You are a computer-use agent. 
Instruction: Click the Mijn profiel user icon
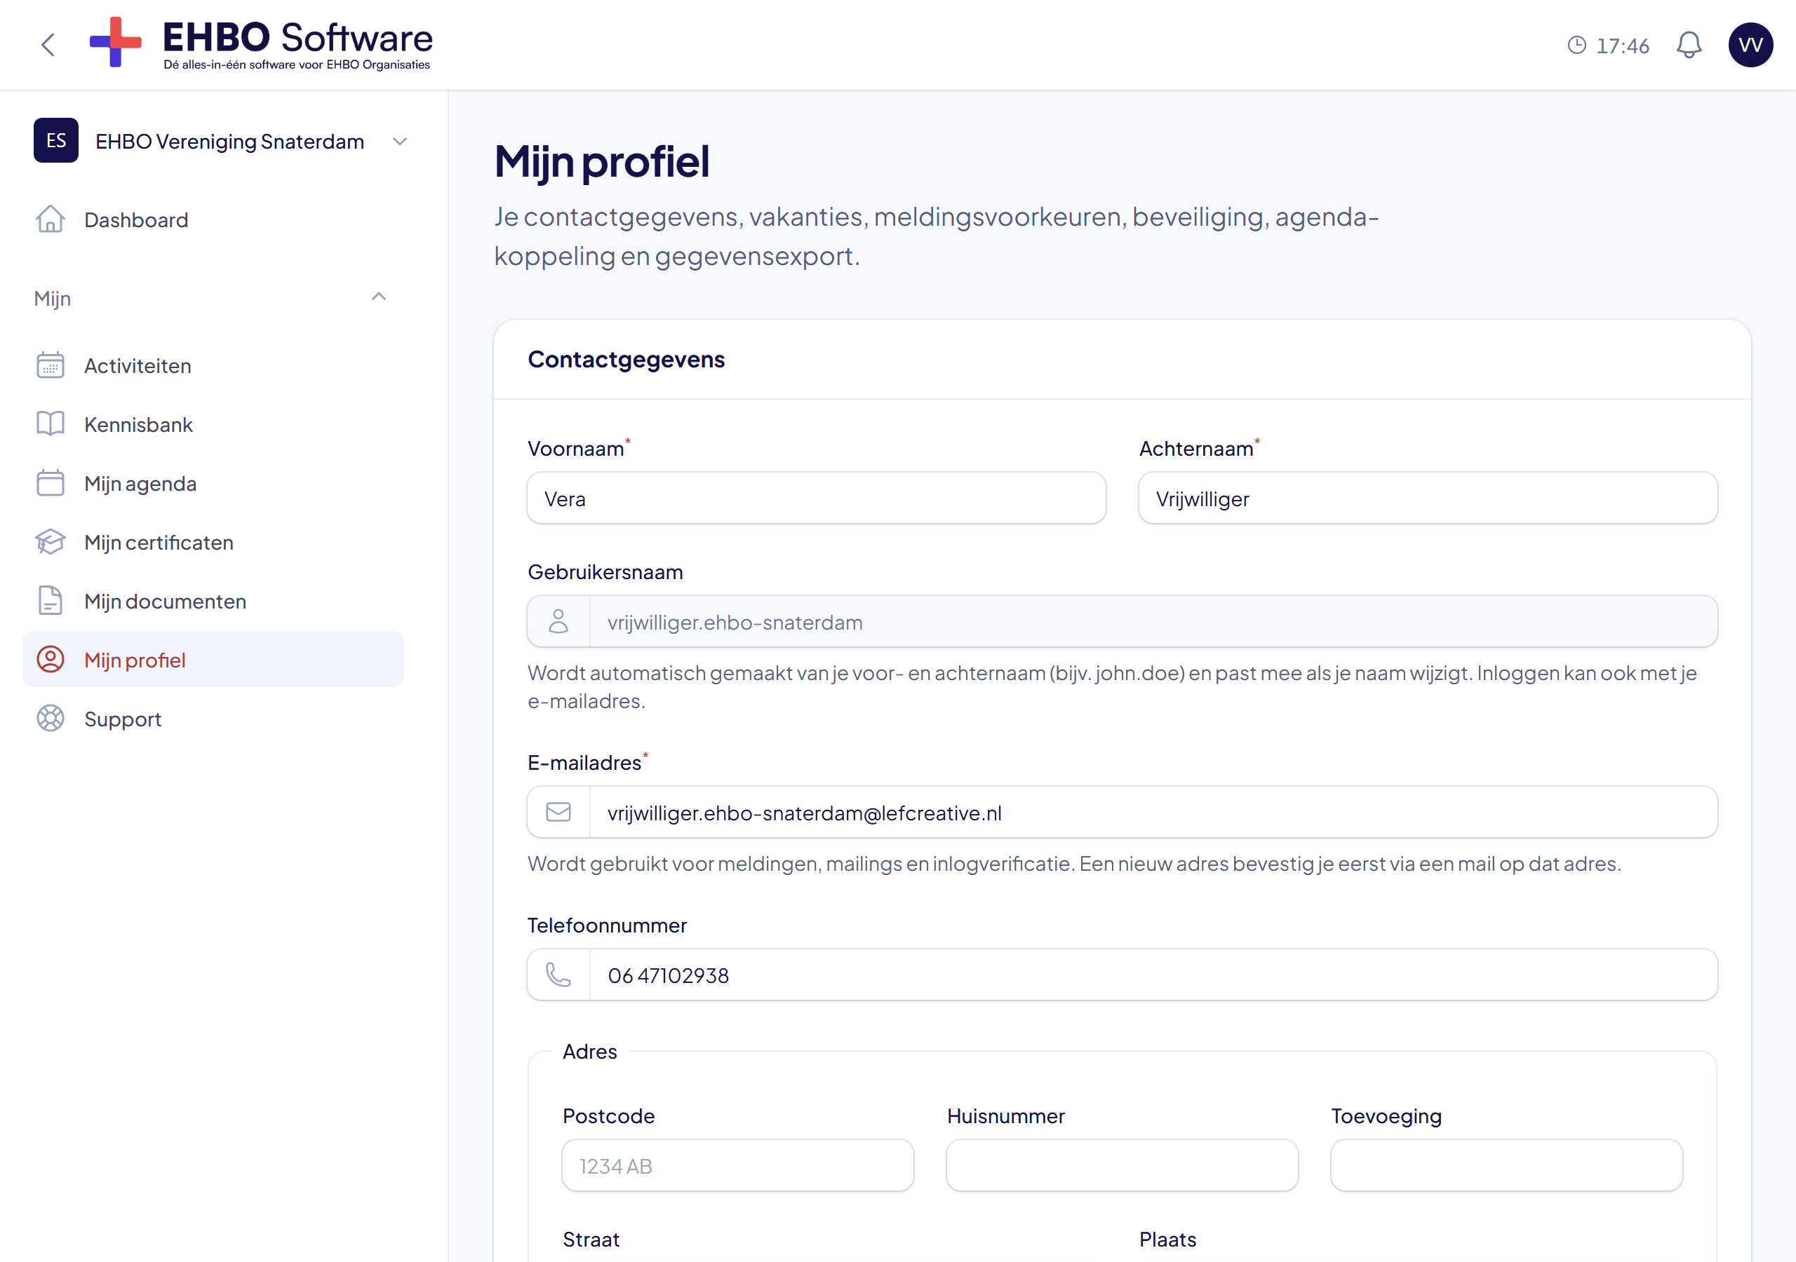tap(50, 659)
